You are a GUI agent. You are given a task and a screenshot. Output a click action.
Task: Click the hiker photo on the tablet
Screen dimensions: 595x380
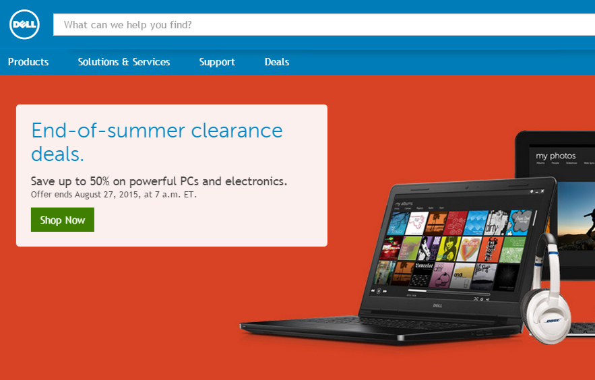point(576,216)
